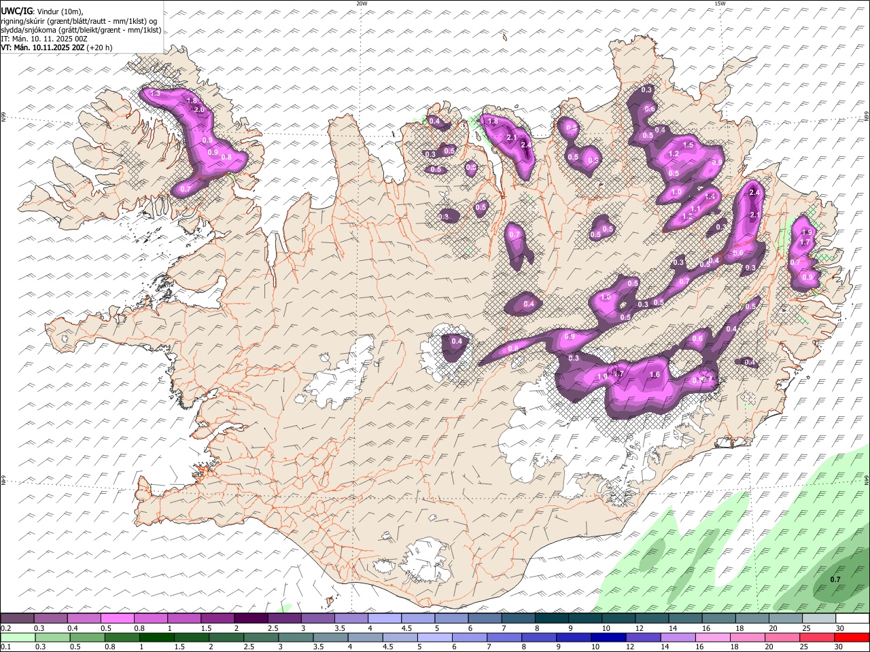Click the 1.3 value at the Westfjords band tip
The image size is (870, 652).
coord(155,94)
